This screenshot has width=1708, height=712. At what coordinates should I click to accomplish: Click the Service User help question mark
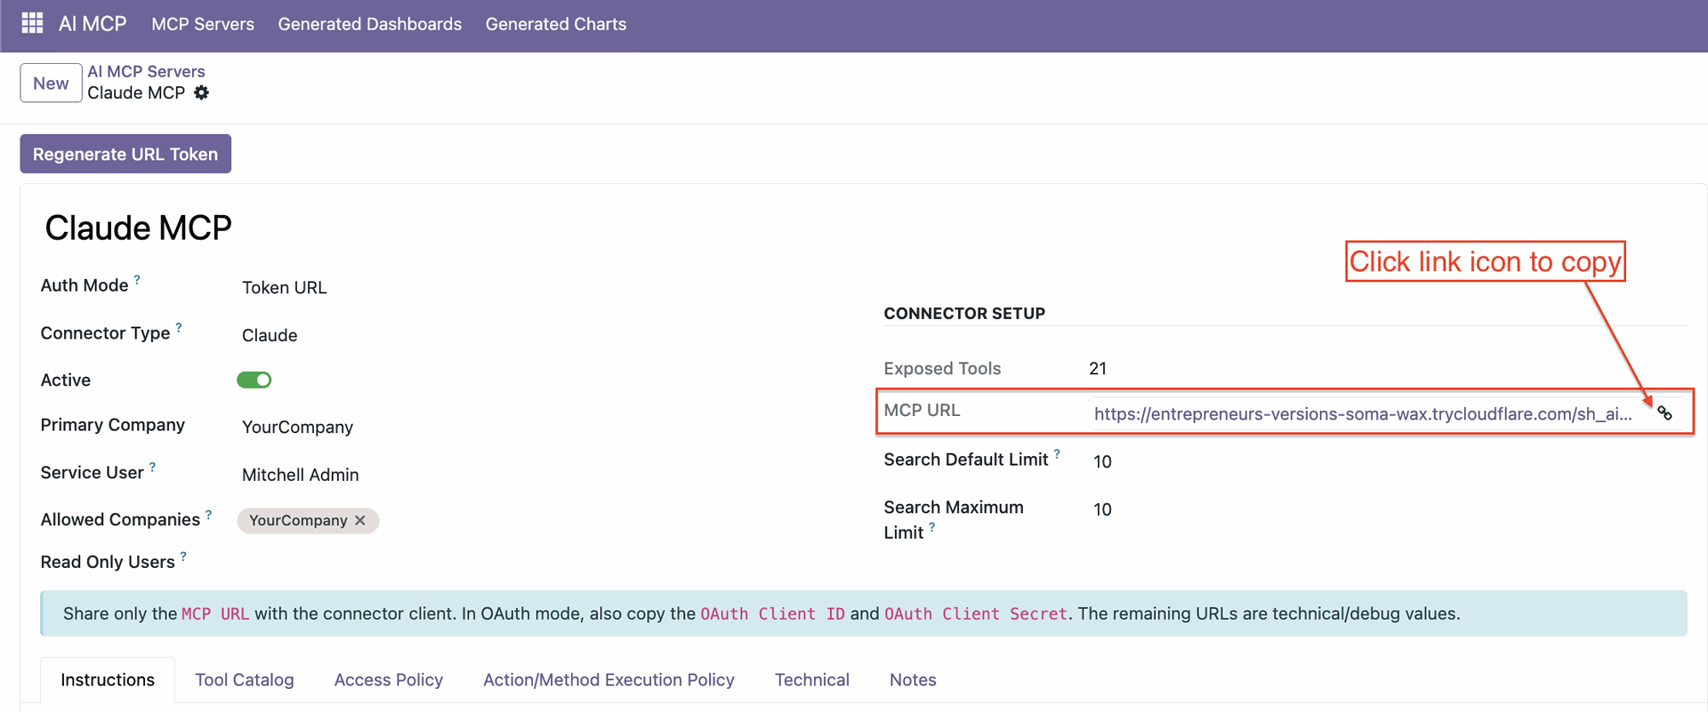click(x=152, y=467)
